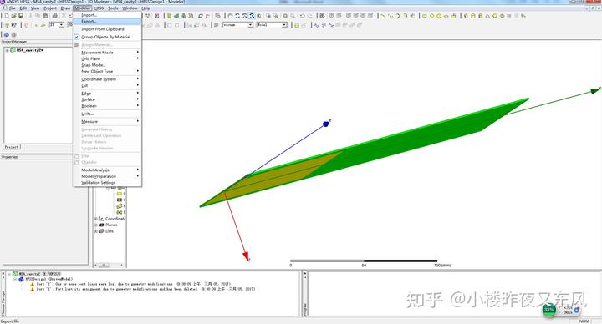Select the Draw line tool
Screen dimensions: 602x324
point(383,16)
